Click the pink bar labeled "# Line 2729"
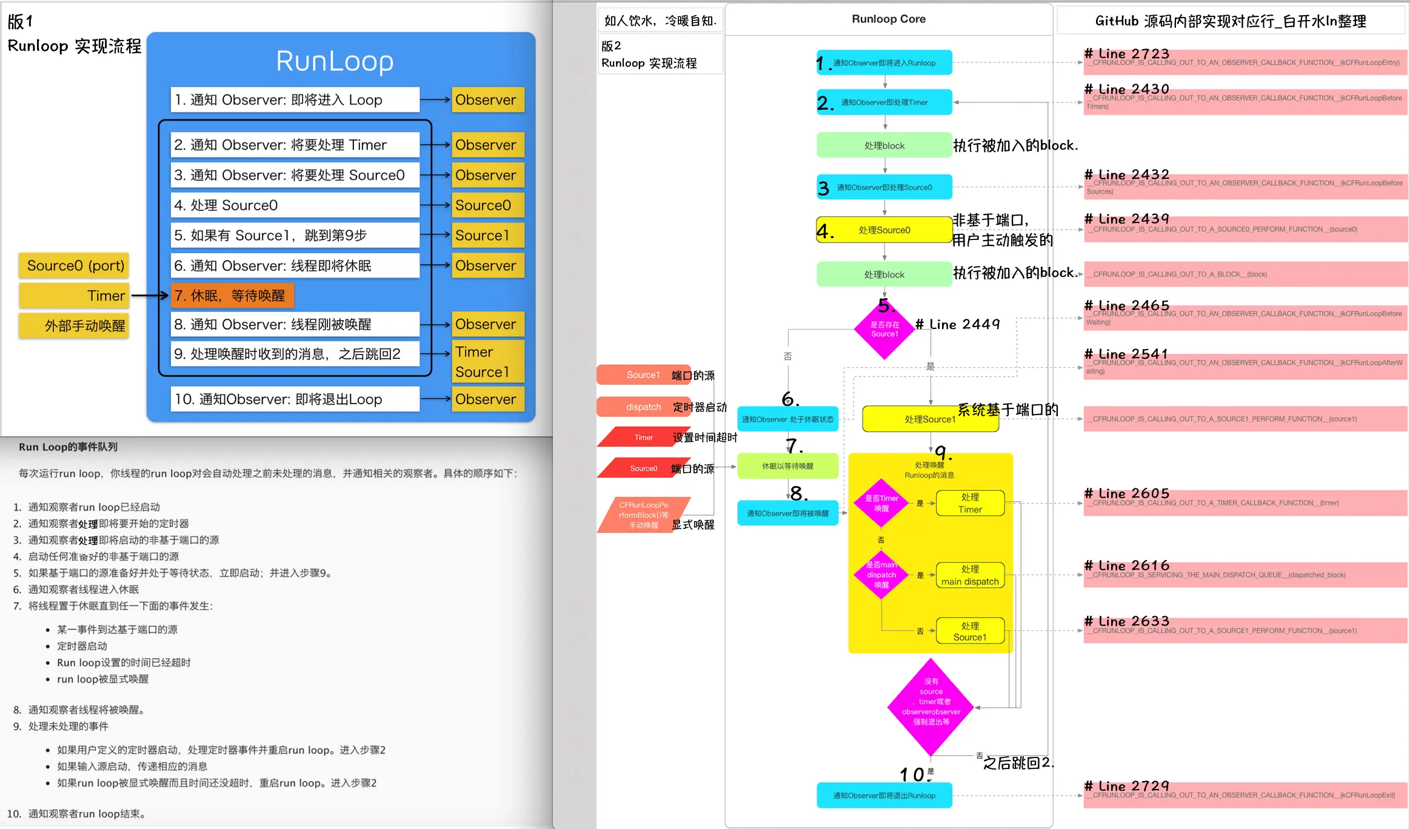 click(x=1245, y=795)
